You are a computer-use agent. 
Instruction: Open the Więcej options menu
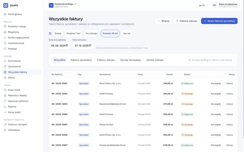(x=163, y=21)
